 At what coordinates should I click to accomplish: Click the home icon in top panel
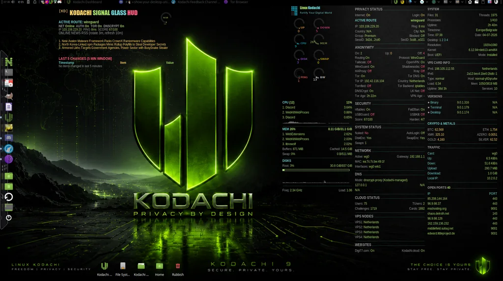[470, 2]
